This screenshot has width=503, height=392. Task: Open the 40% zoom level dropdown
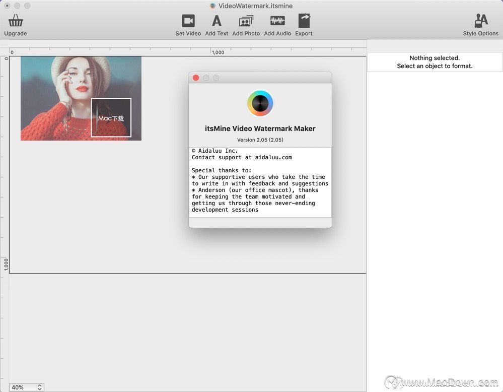point(27,387)
